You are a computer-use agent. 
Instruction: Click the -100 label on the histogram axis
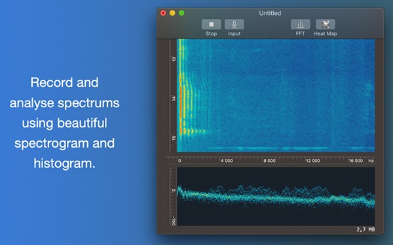174,221
